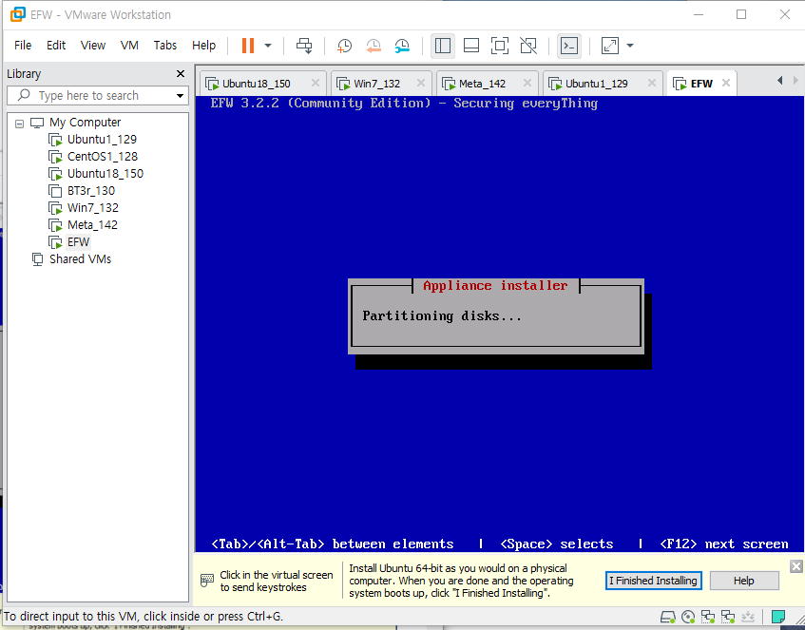Image resolution: width=805 pixels, height=630 pixels.
Task: Click the second network adapter status icon
Action: point(727,616)
